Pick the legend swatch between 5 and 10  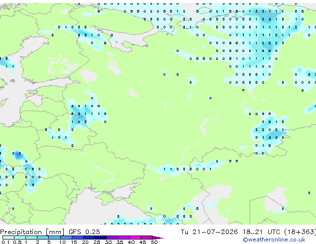54,238
